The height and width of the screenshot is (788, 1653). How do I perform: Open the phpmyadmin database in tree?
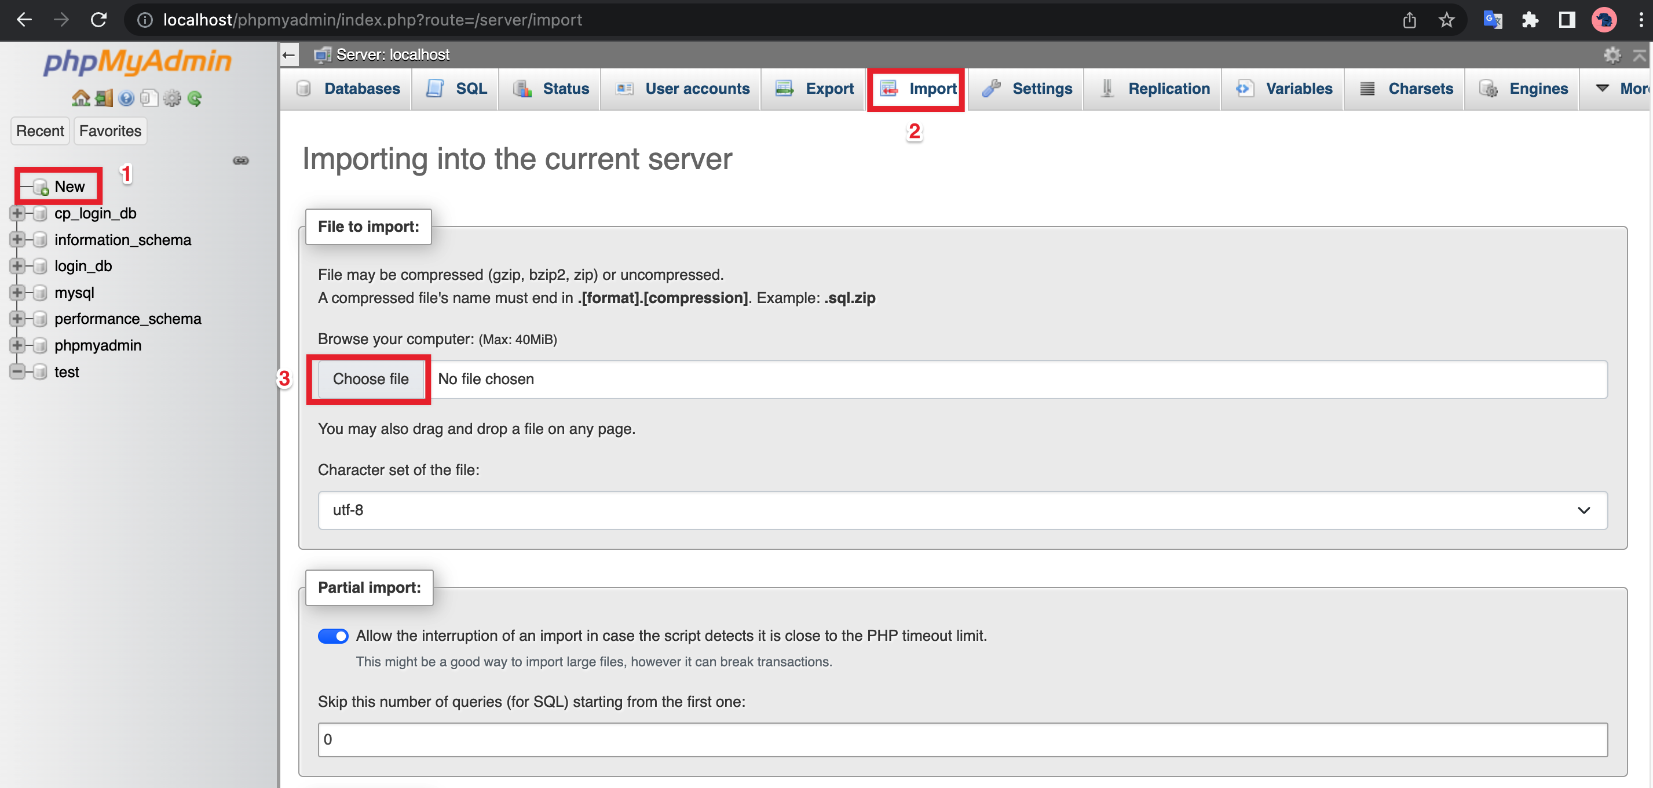[x=97, y=345]
